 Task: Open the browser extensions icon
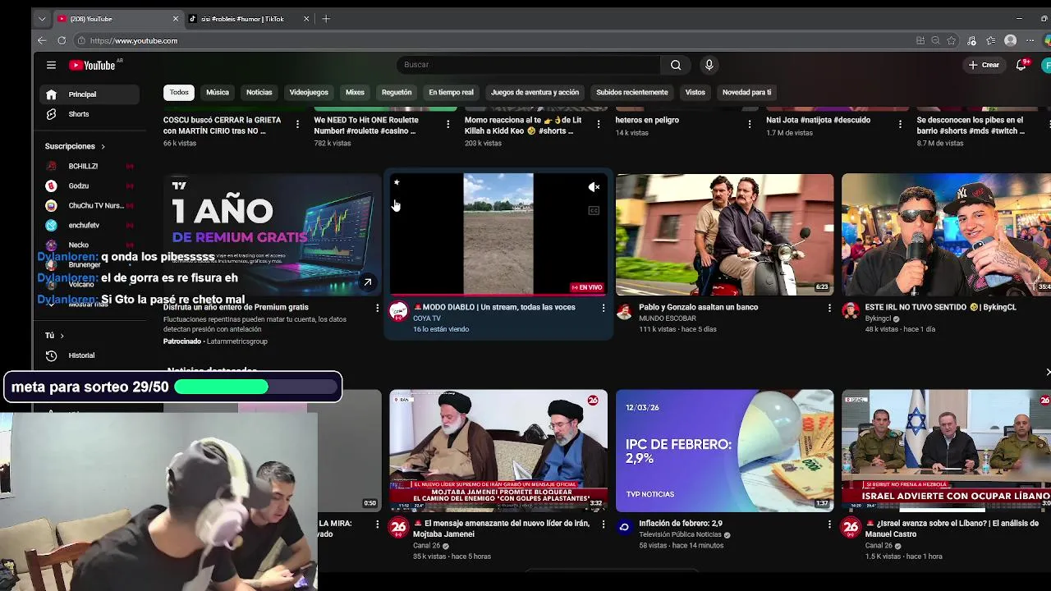coord(972,40)
